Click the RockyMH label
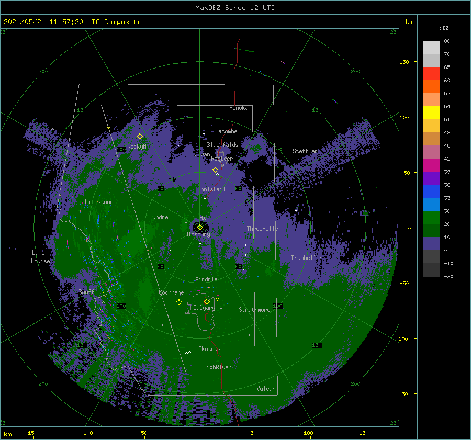Viewport: 471px width, 440px height. point(138,146)
